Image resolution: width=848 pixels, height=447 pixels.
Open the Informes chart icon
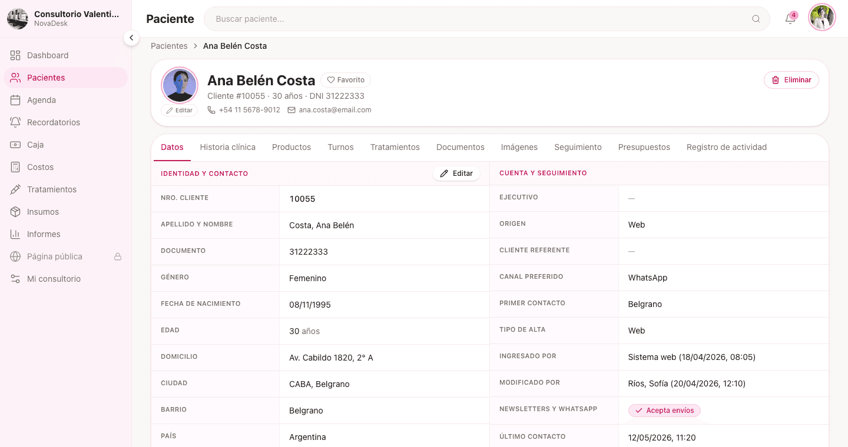(15, 234)
